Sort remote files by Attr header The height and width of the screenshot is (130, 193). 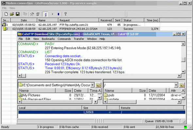coord(175,91)
